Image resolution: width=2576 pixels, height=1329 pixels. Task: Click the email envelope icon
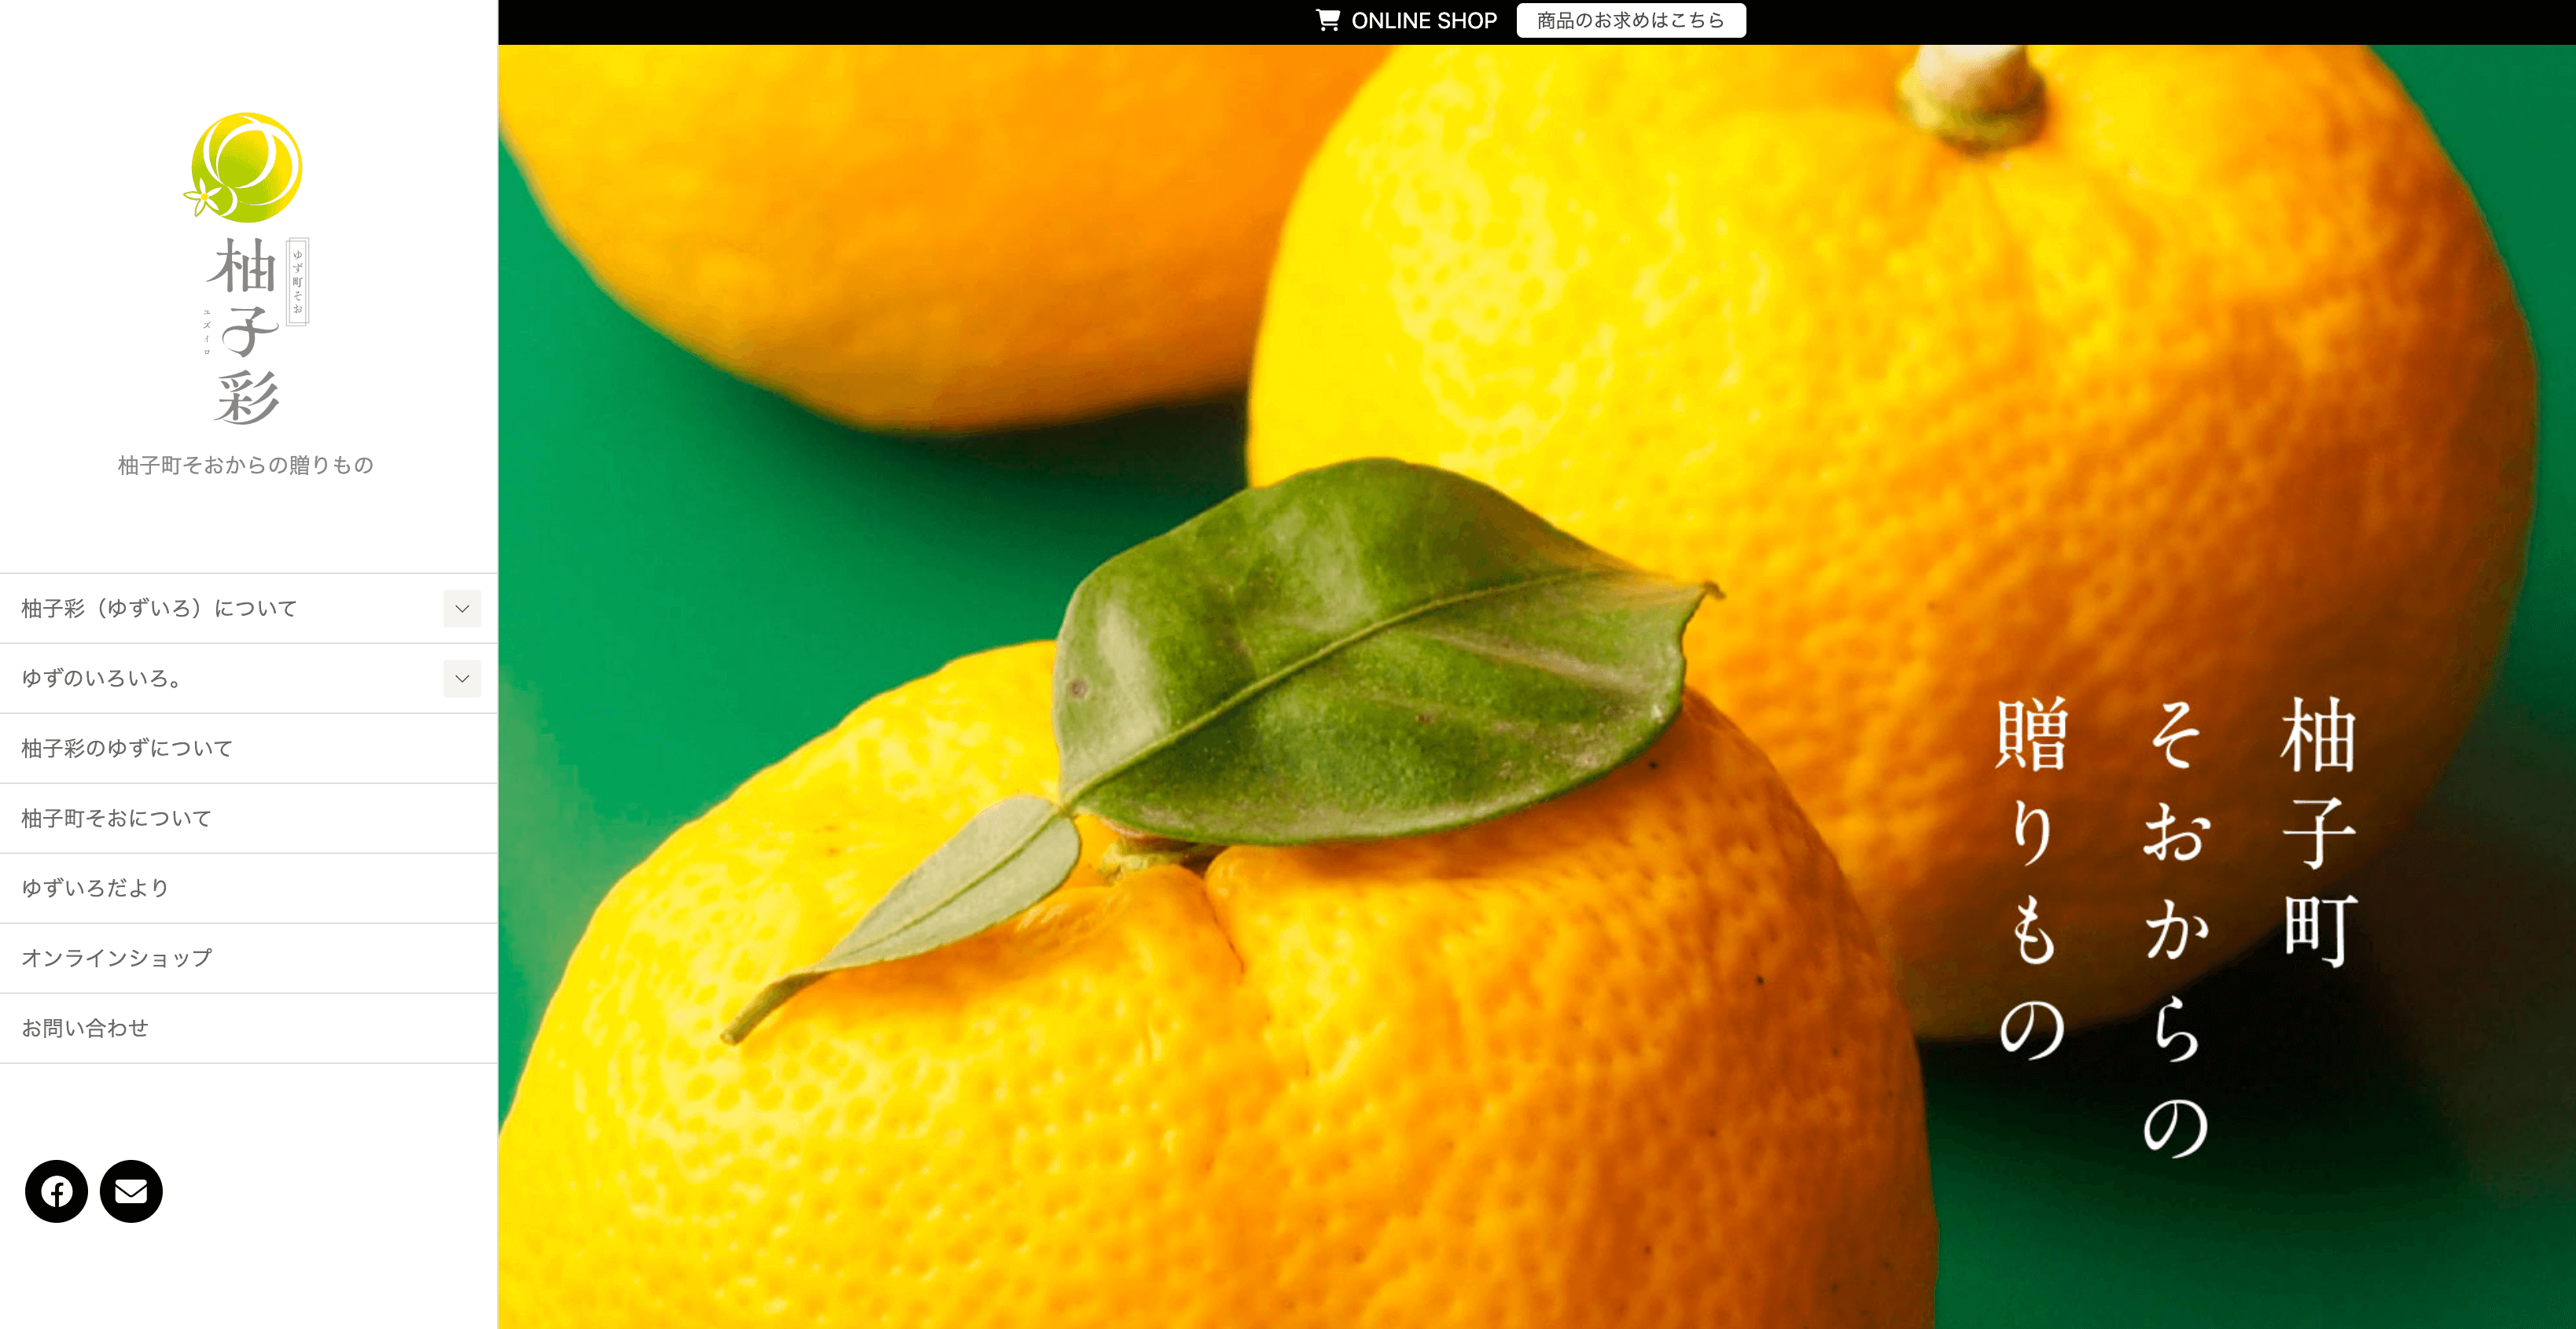point(131,1191)
